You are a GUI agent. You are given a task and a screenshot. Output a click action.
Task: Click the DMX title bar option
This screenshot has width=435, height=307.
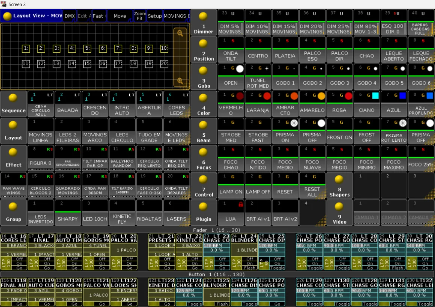tap(69, 16)
